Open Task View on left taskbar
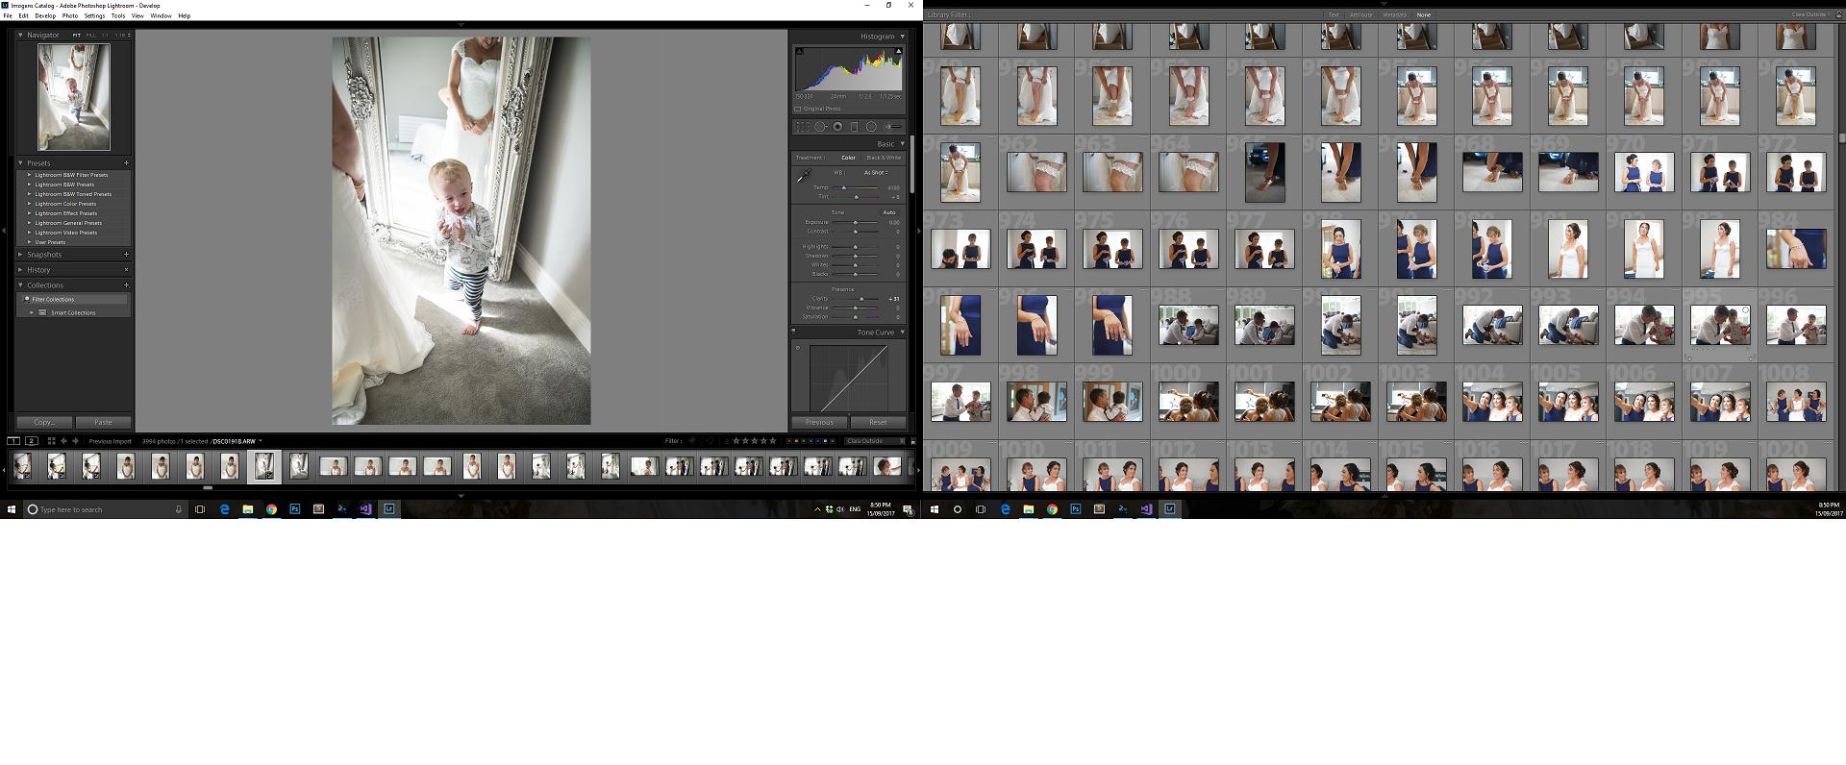The height and width of the screenshot is (765, 1846). pyautogui.click(x=200, y=509)
